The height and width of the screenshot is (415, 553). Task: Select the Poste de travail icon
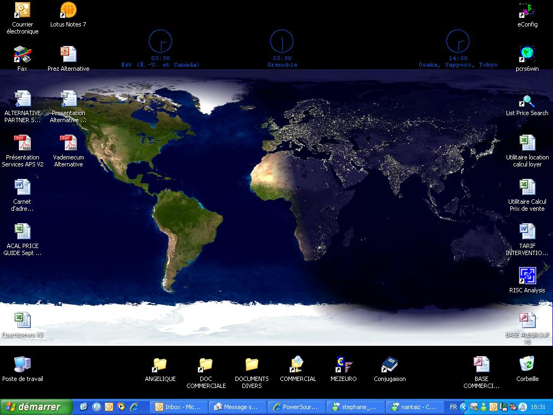22,365
